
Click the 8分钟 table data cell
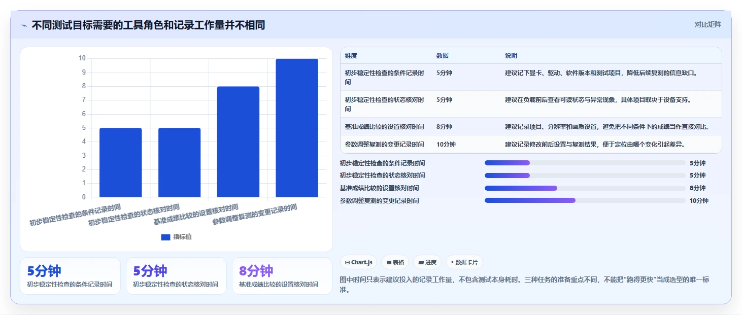pos(444,126)
